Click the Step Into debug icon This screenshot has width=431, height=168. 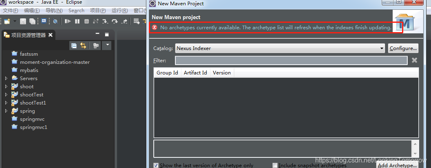click(x=105, y=21)
